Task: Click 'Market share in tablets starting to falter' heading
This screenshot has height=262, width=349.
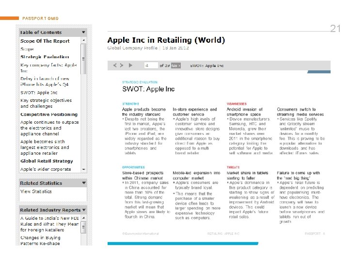Action: coord(247,176)
